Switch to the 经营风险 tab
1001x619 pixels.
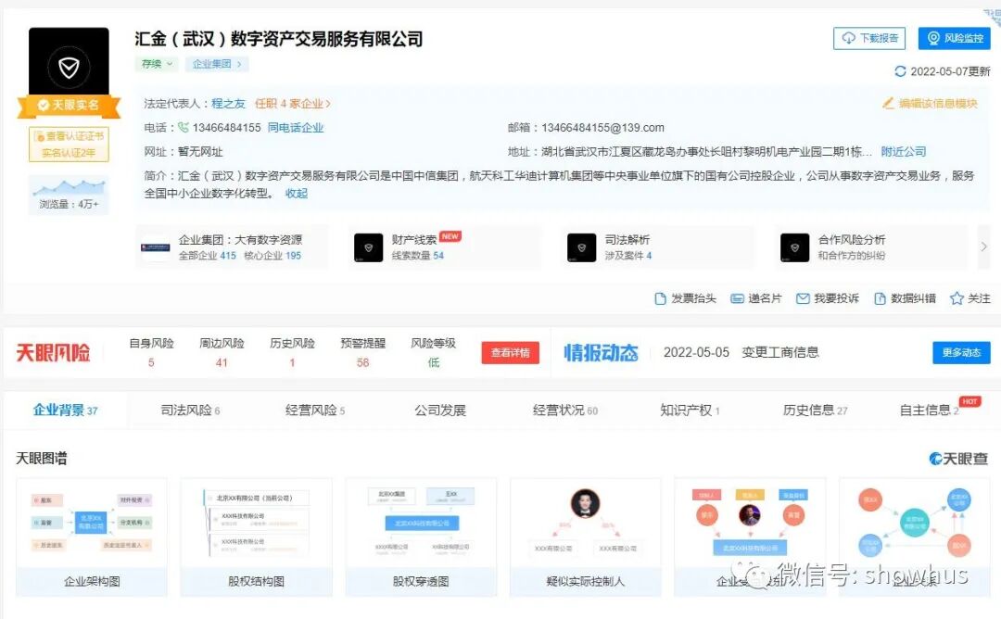click(315, 411)
